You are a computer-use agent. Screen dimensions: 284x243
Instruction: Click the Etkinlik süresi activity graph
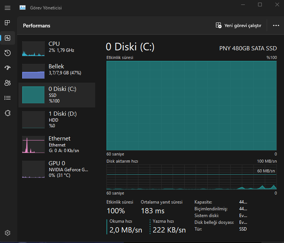192,106
